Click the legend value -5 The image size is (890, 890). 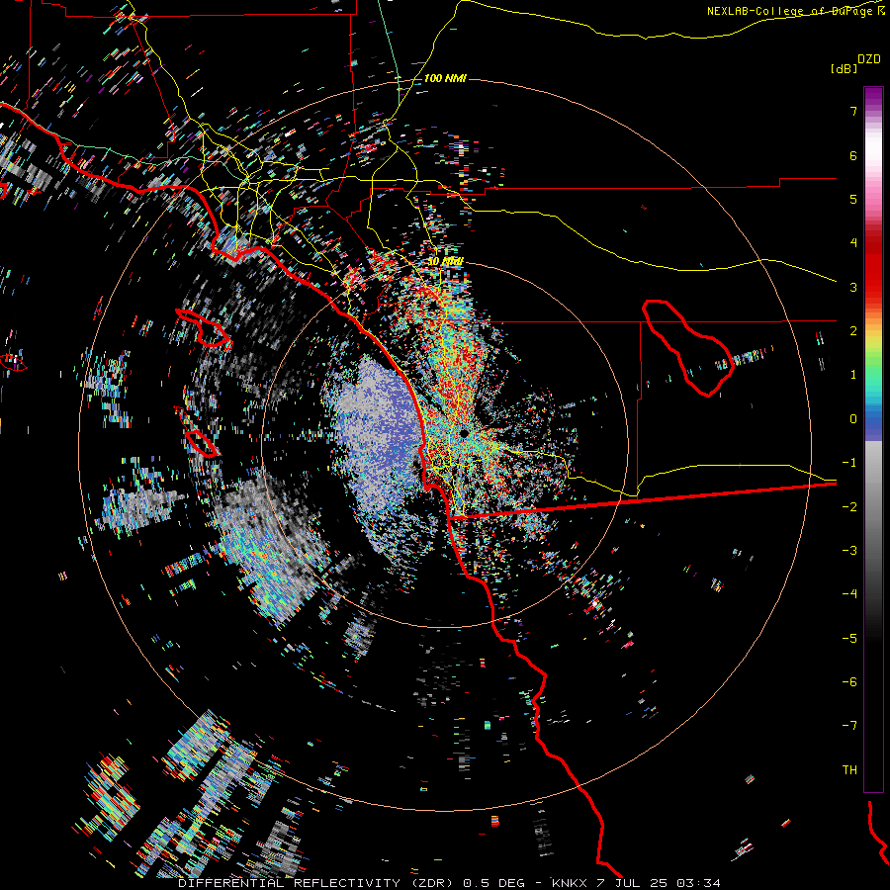point(849,638)
